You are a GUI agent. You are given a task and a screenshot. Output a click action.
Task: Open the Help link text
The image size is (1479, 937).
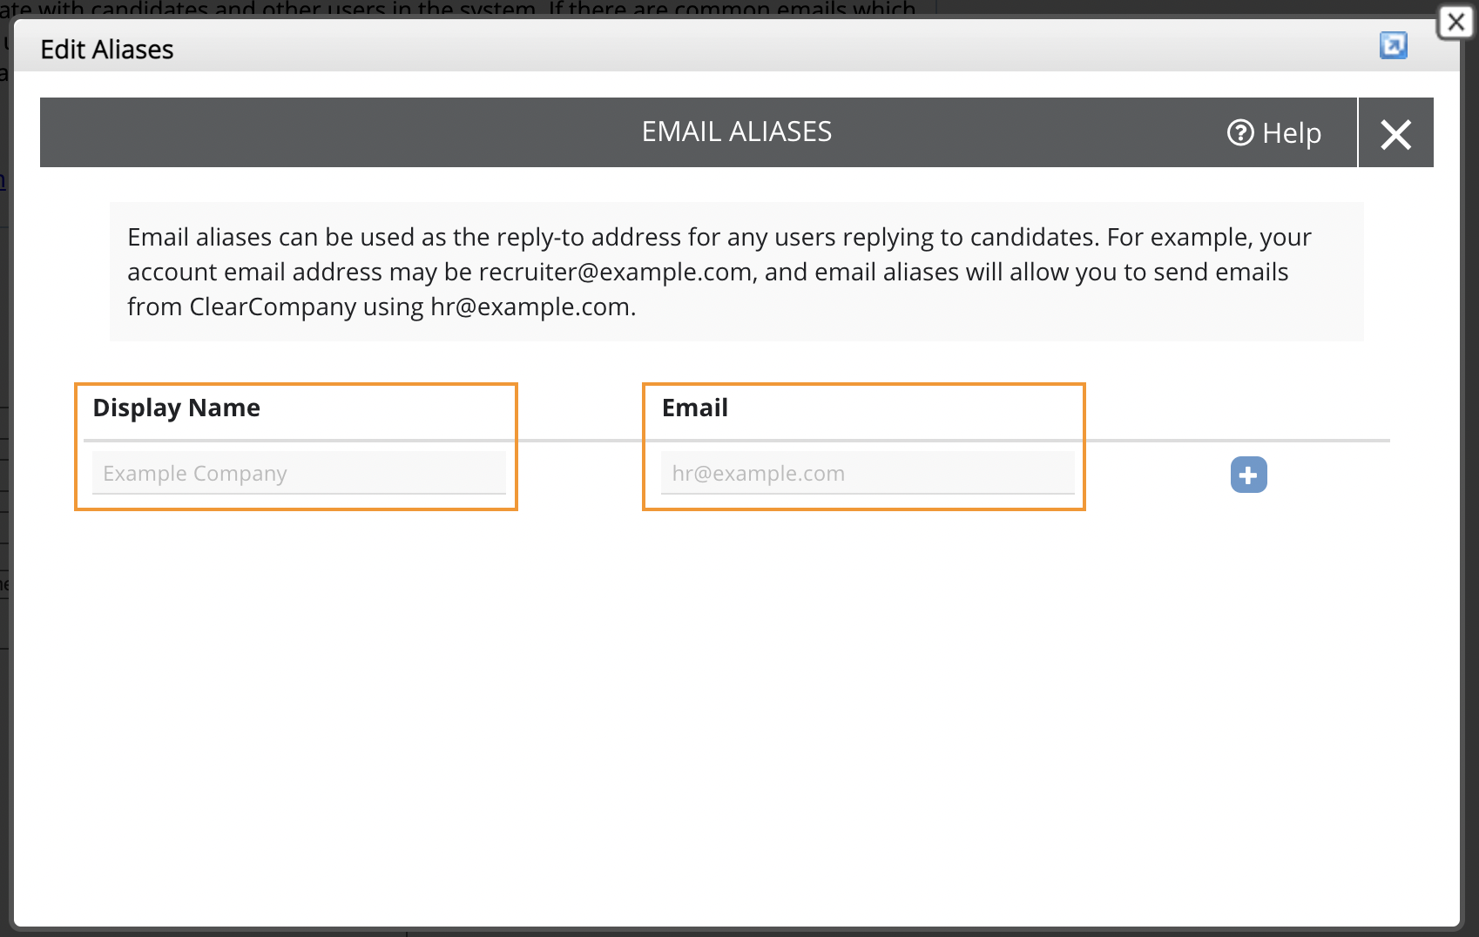(1292, 133)
